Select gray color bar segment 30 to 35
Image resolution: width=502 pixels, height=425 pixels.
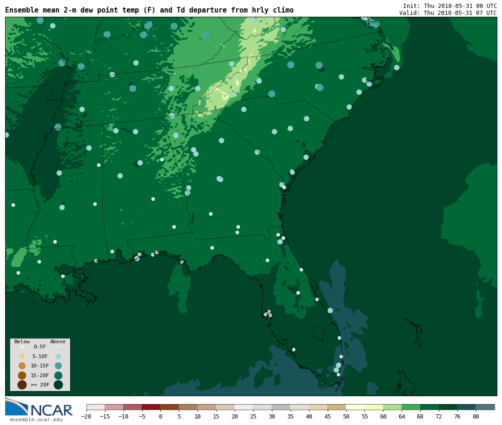[x=281, y=407]
